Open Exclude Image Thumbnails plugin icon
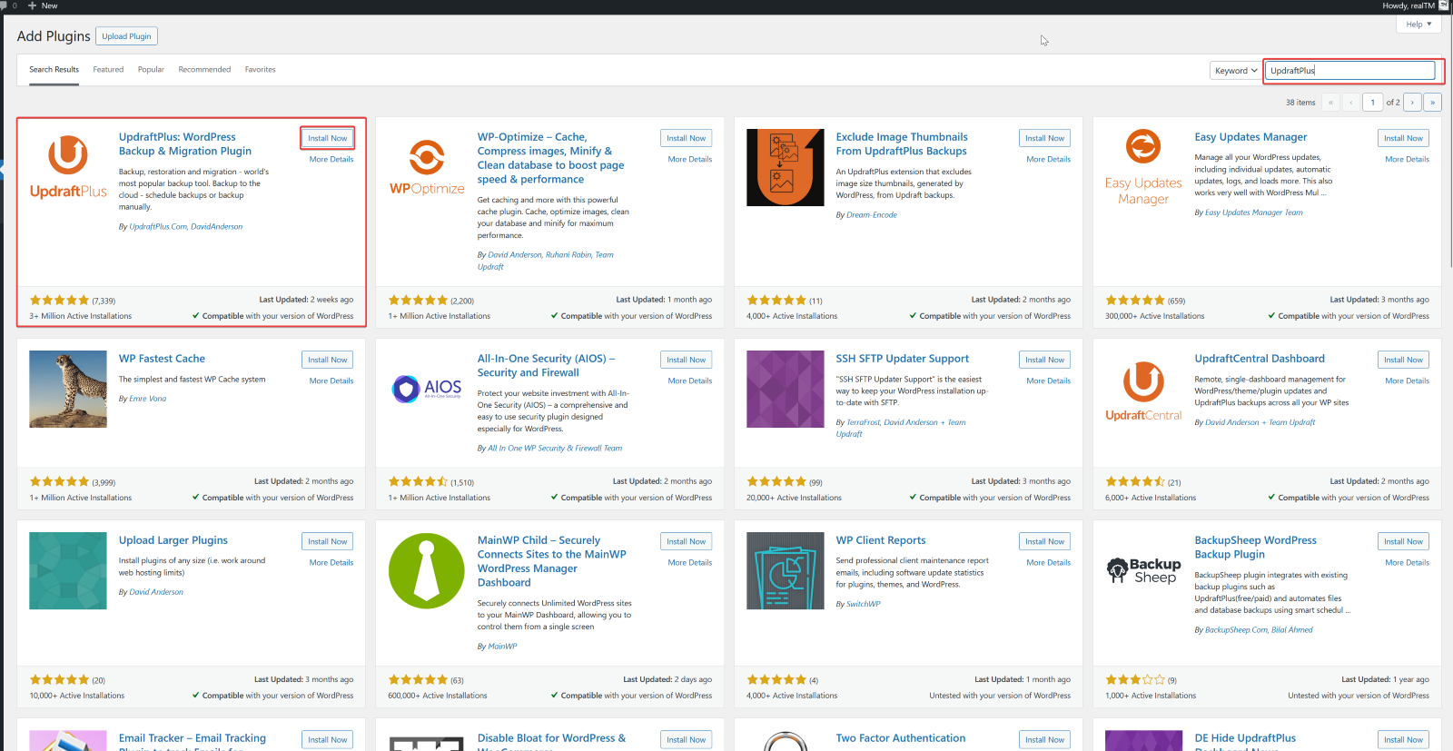Viewport: 1453px width, 751px height. pos(786,167)
